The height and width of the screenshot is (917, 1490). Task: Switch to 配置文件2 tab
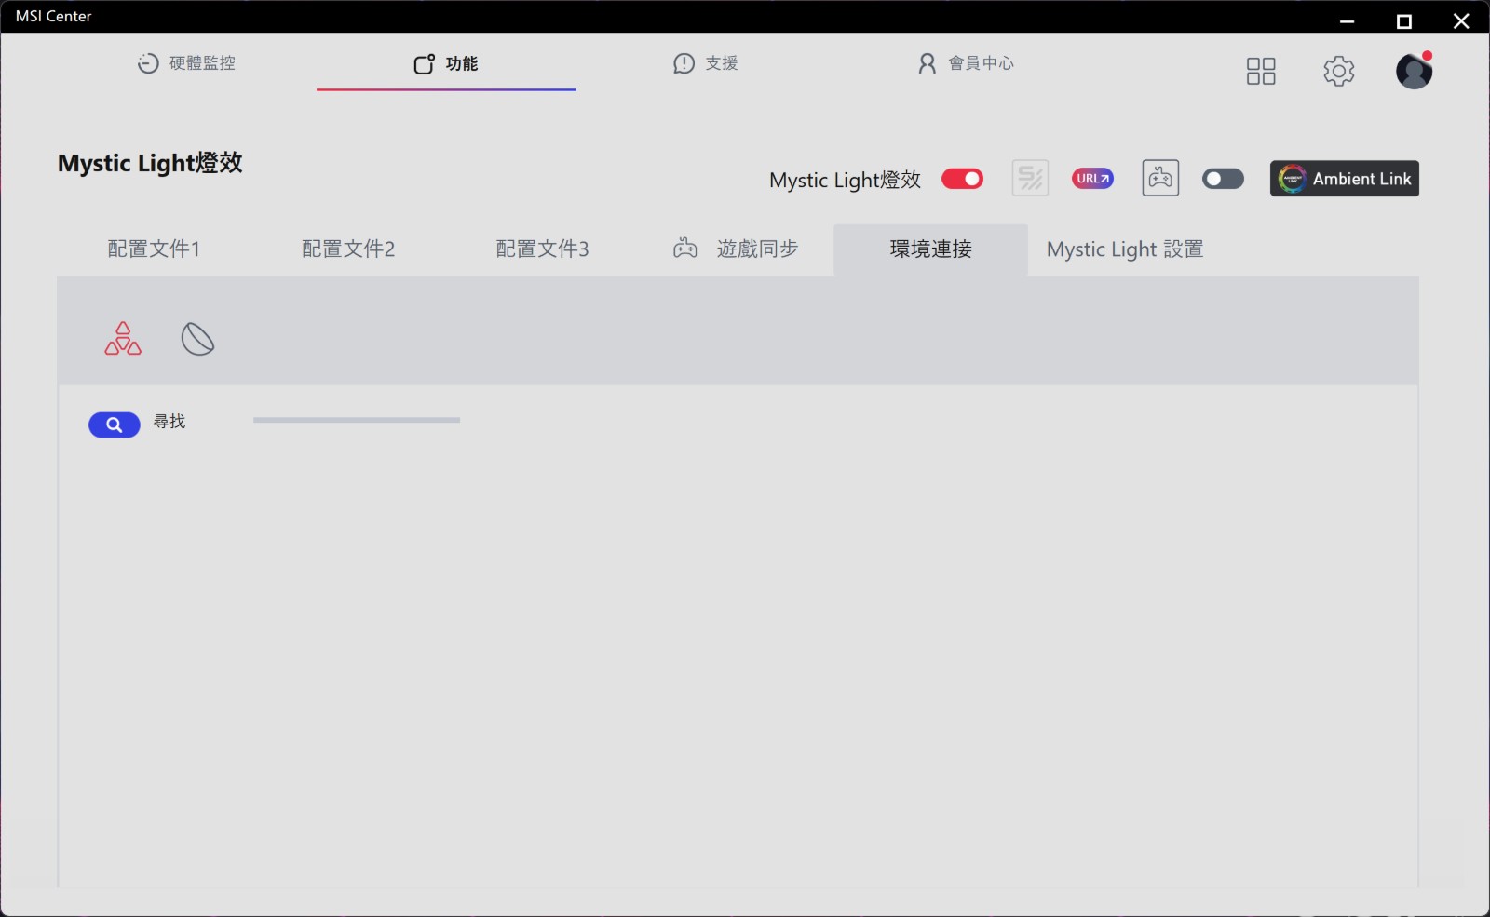[x=348, y=249]
